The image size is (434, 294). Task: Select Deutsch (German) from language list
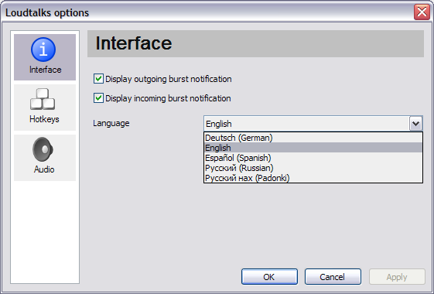pos(313,138)
